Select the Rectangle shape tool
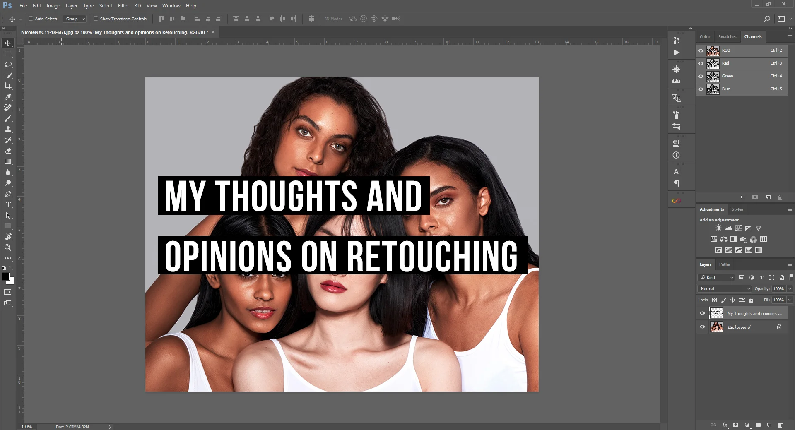The height and width of the screenshot is (430, 795). [8, 226]
